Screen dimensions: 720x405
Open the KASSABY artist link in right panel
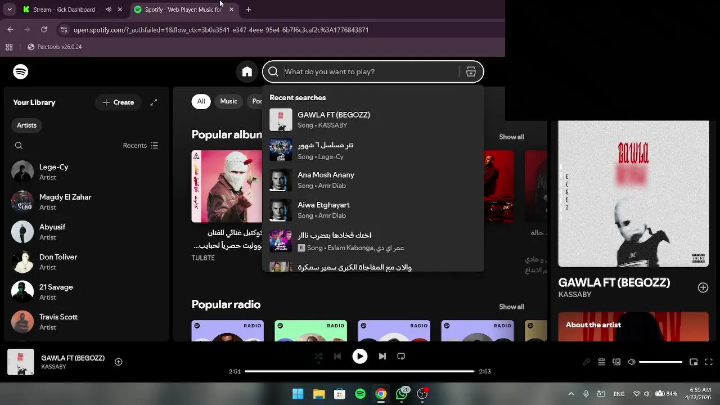point(575,295)
